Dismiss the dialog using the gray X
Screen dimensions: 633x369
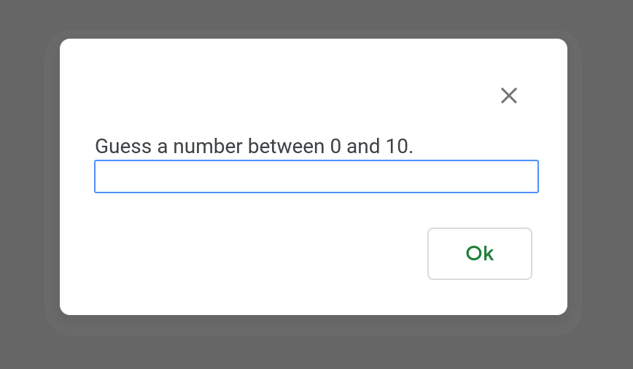click(x=509, y=96)
